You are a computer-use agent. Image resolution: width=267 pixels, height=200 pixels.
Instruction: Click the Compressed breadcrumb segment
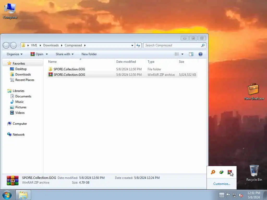pos(73,45)
